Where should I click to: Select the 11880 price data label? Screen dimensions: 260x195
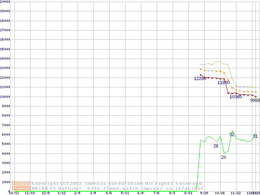[x=223, y=82]
